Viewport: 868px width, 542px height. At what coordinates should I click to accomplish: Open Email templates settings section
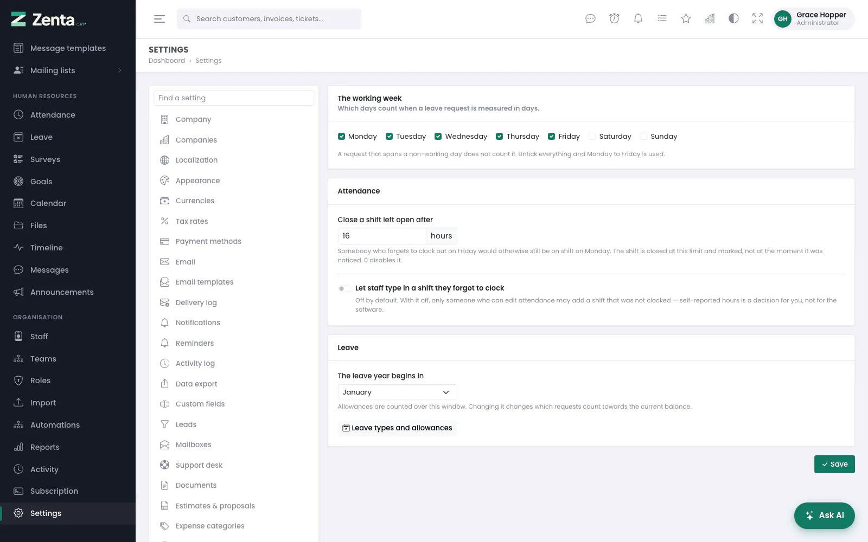(234, 282)
